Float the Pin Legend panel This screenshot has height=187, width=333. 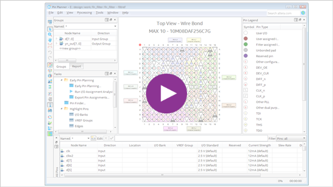[300, 20]
